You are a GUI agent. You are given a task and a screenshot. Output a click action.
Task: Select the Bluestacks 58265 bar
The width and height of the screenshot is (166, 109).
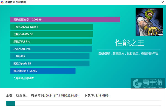[x=43, y=71]
